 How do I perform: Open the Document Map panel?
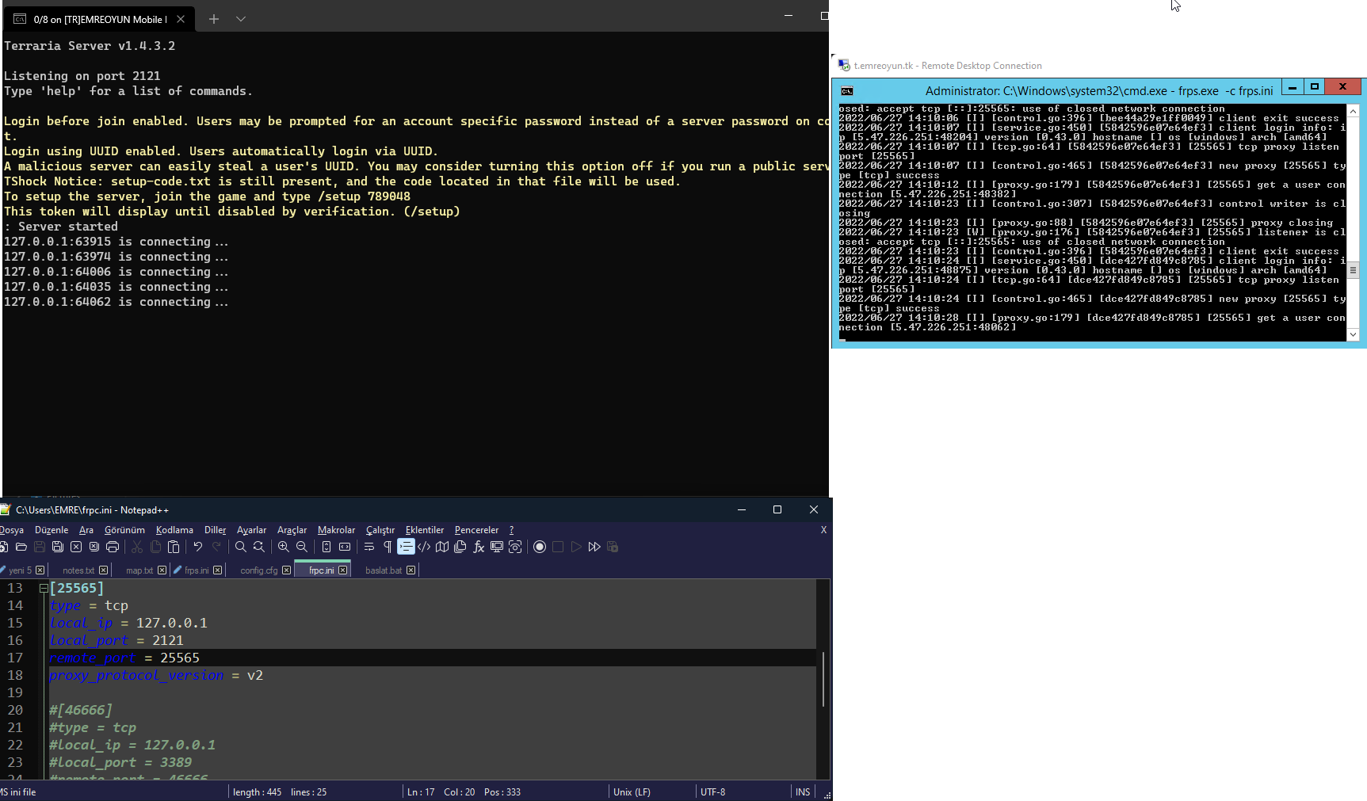tap(442, 547)
